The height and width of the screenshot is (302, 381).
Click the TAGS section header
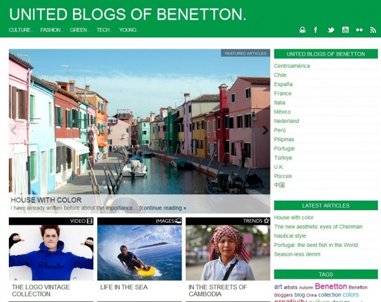coord(326,274)
